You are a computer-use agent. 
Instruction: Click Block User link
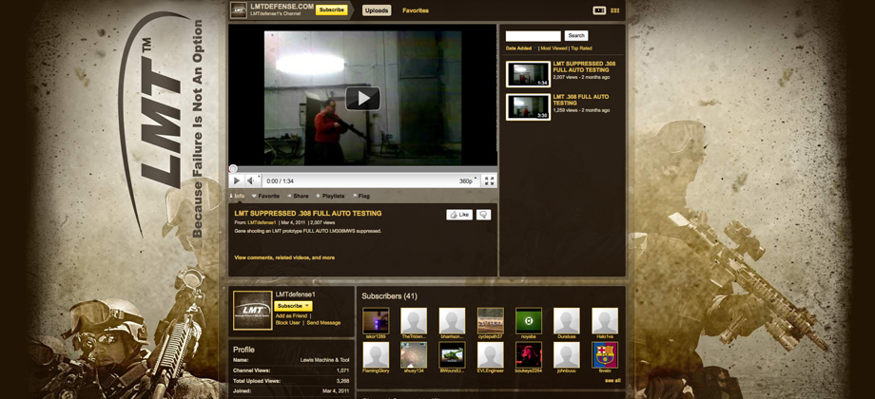tap(288, 323)
